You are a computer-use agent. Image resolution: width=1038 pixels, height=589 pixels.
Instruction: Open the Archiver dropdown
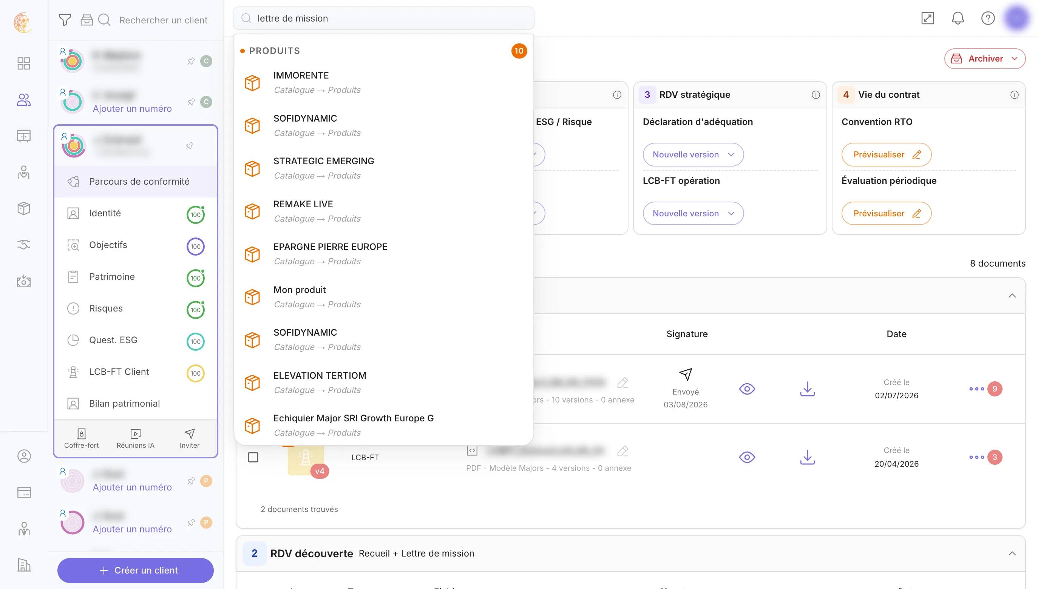coord(985,59)
